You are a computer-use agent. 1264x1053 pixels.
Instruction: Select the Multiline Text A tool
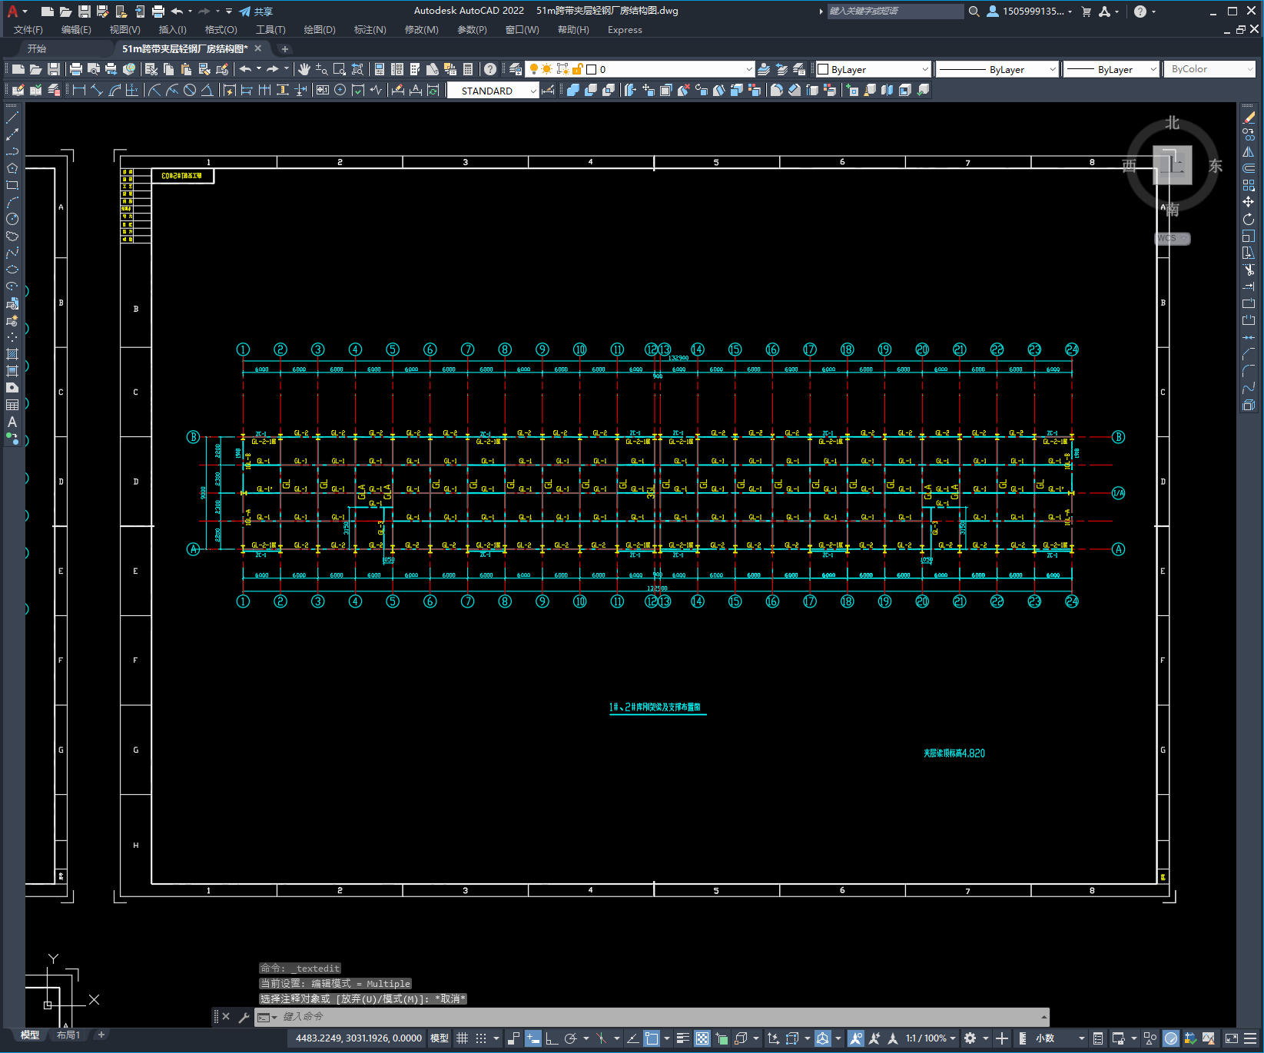pyautogui.click(x=12, y=422)
